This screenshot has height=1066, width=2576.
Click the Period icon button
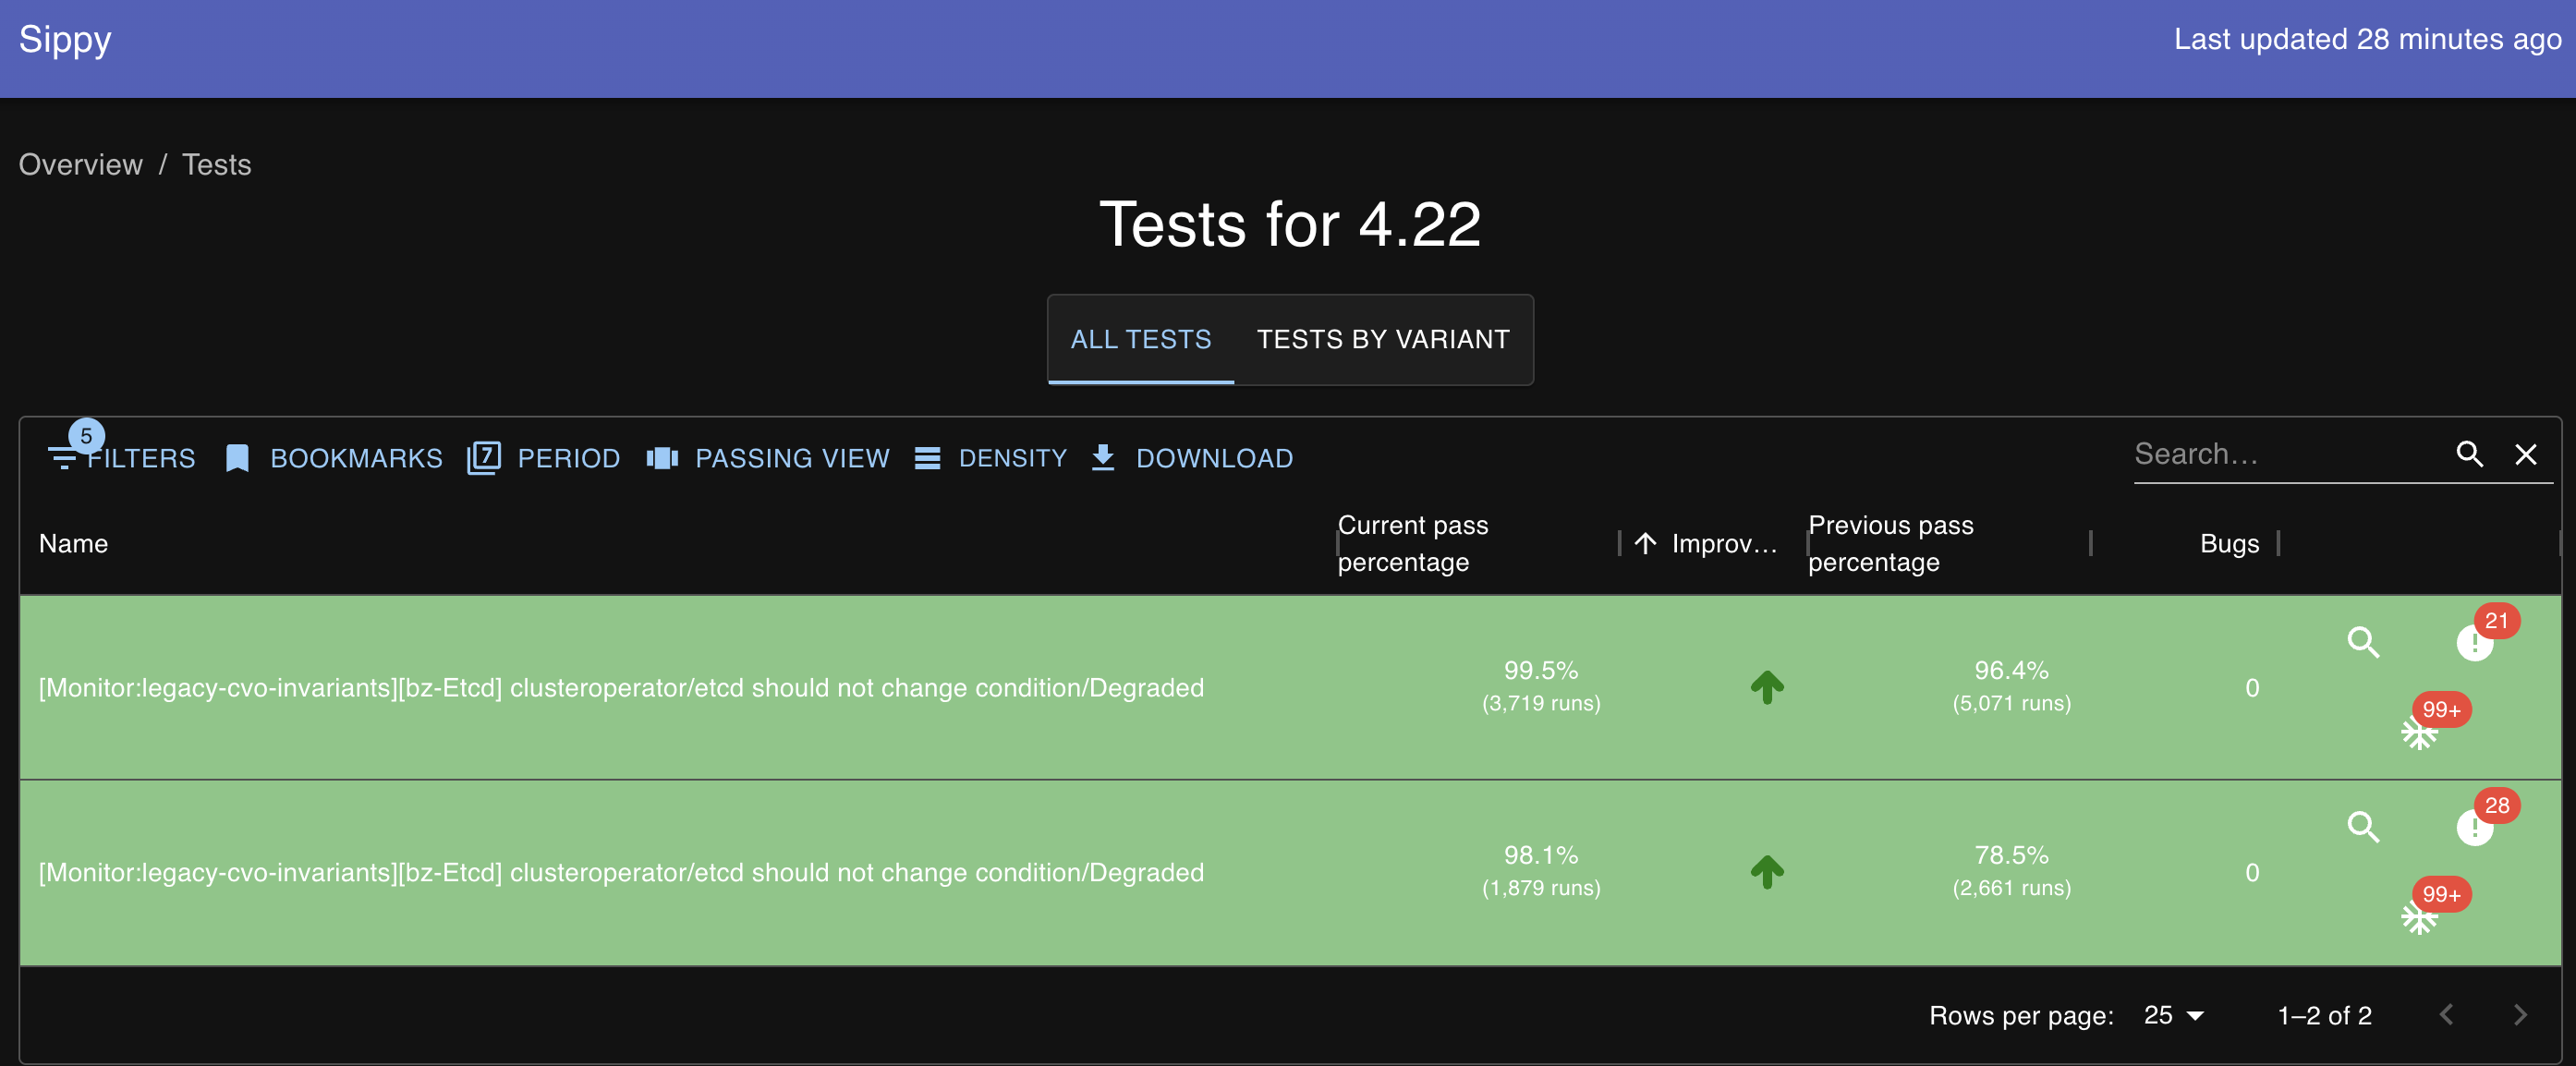[x=484, y=458]
